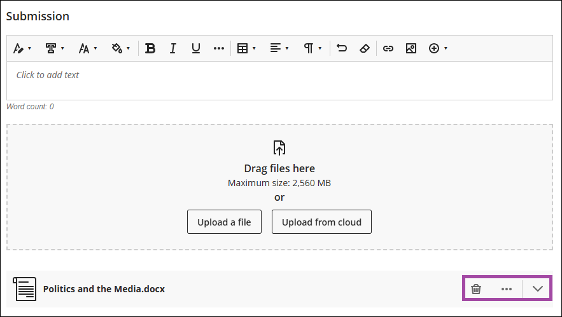Open the fill color dropdown
This screenshot has width=562, height=317.
[120, 48]
